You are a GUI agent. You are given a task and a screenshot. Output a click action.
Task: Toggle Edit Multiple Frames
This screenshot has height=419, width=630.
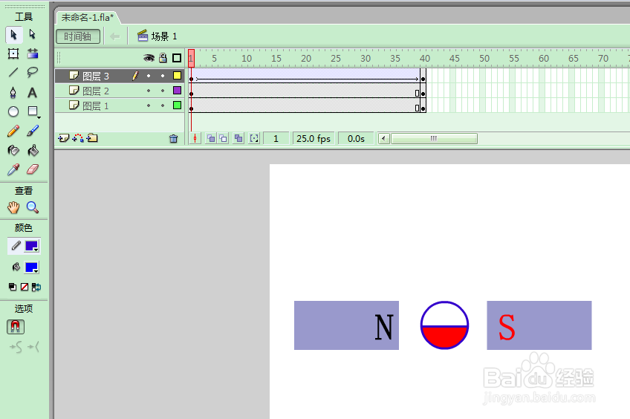click(x=238, y=139)
